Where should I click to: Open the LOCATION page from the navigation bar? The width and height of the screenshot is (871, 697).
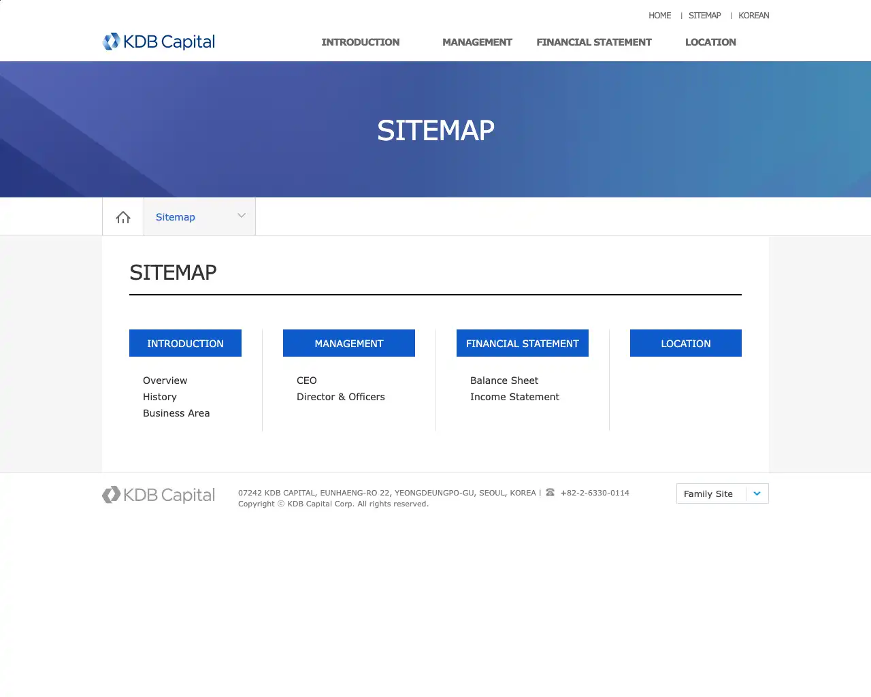pos(710,42)
